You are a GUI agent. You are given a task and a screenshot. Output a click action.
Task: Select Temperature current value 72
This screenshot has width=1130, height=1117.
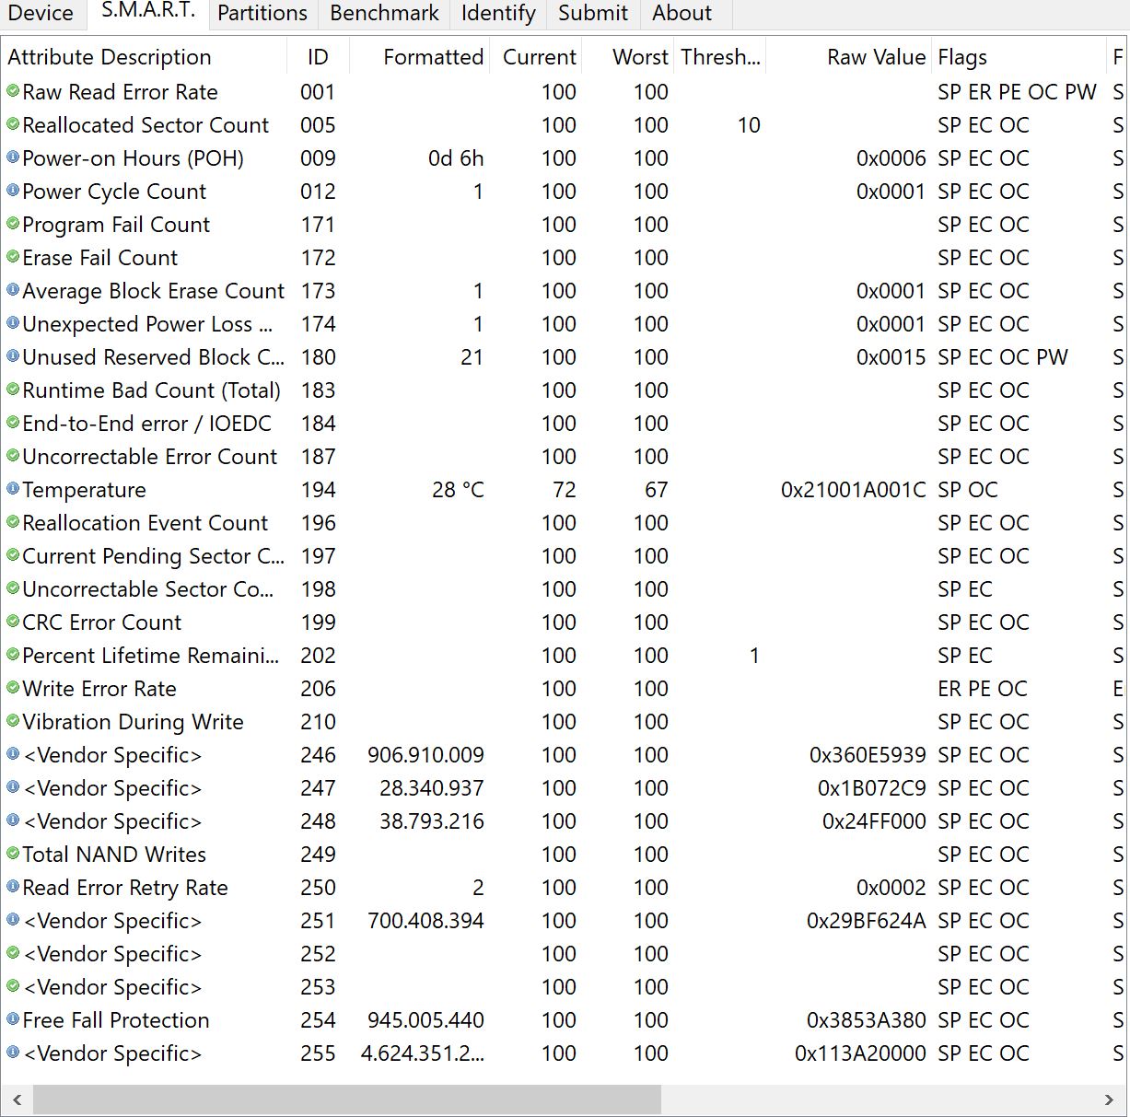(x=565, y=490)
